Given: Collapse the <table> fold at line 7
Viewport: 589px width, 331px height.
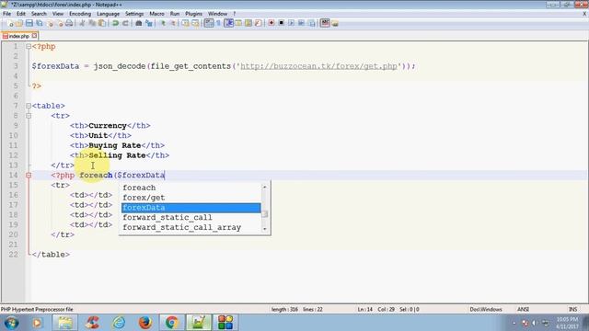Looking at the screenshot, I should point(29,106).
